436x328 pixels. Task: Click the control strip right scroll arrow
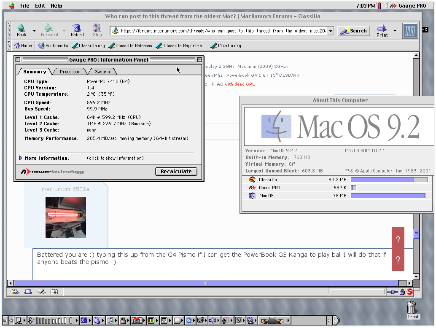click(329, 320)
